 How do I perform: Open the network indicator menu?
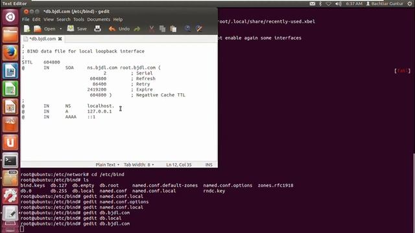click(329, 3)
